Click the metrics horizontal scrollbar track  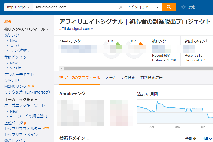(138, 69)
